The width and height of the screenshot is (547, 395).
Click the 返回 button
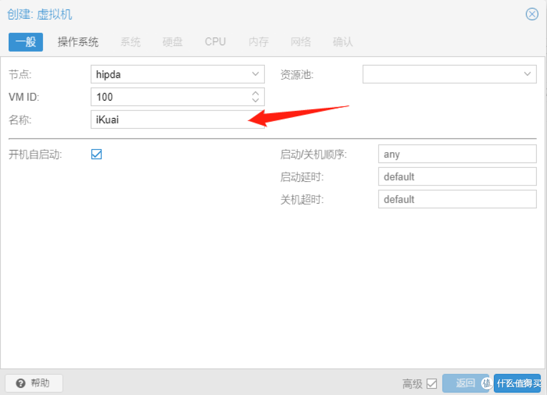tap(466, 383)
